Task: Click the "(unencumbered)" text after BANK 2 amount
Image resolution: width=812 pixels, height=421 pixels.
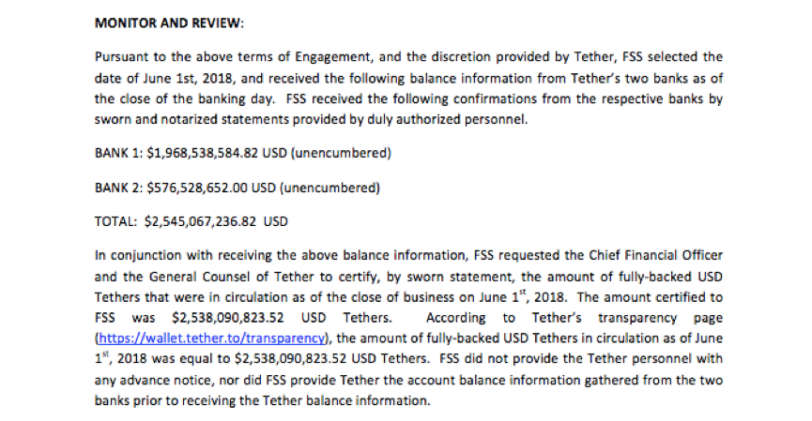Action: (x=329, y=188)
